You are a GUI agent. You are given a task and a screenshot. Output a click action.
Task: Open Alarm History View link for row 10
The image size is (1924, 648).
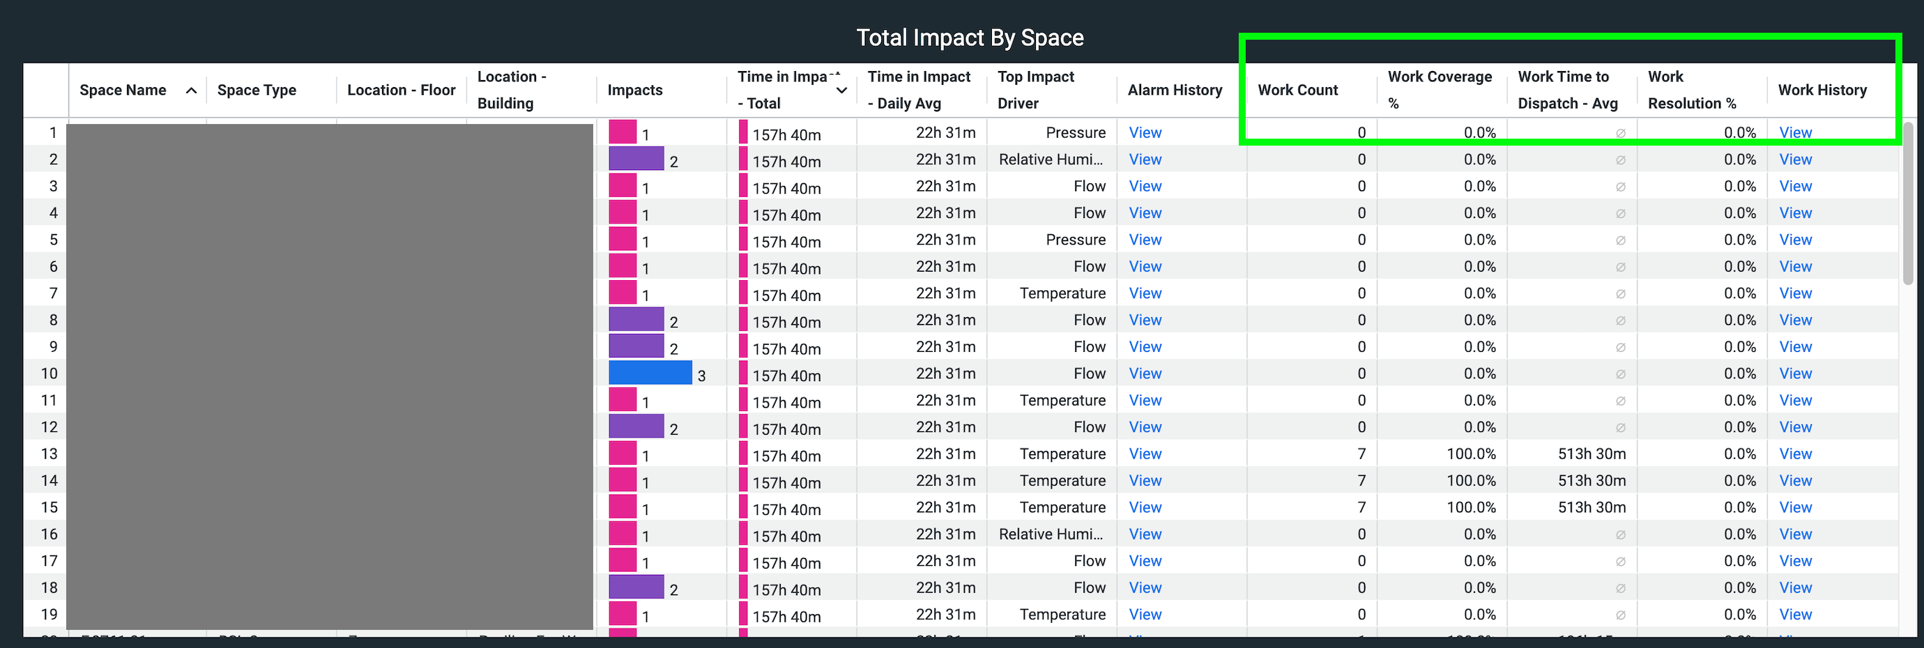tap(1144, 373)
